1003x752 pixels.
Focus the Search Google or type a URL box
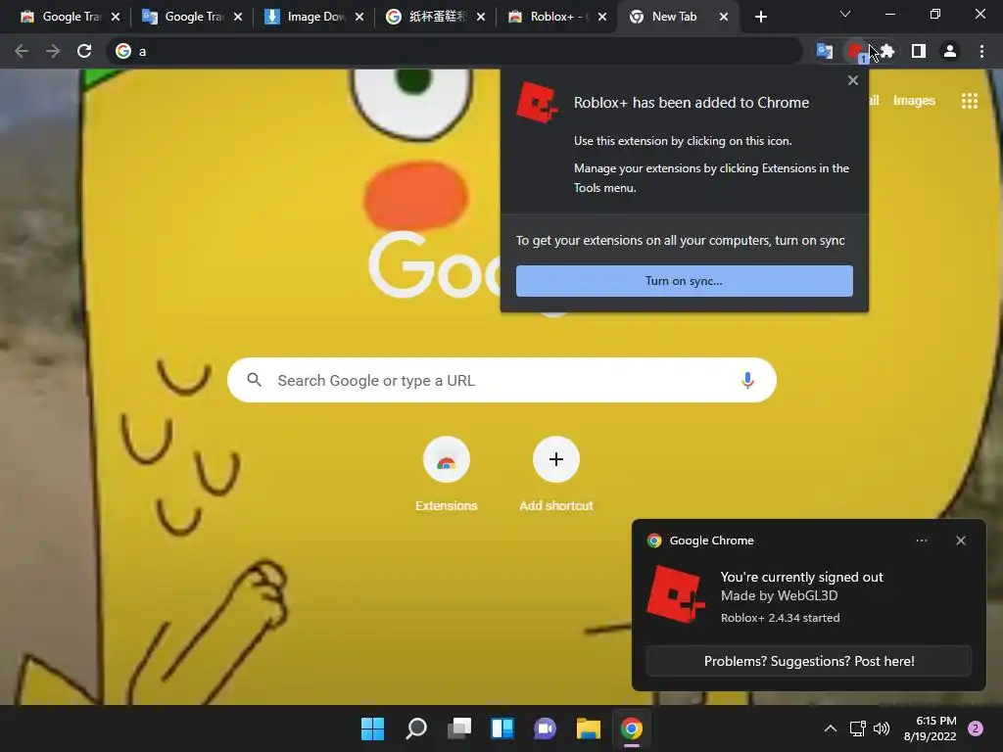(502, 380)
